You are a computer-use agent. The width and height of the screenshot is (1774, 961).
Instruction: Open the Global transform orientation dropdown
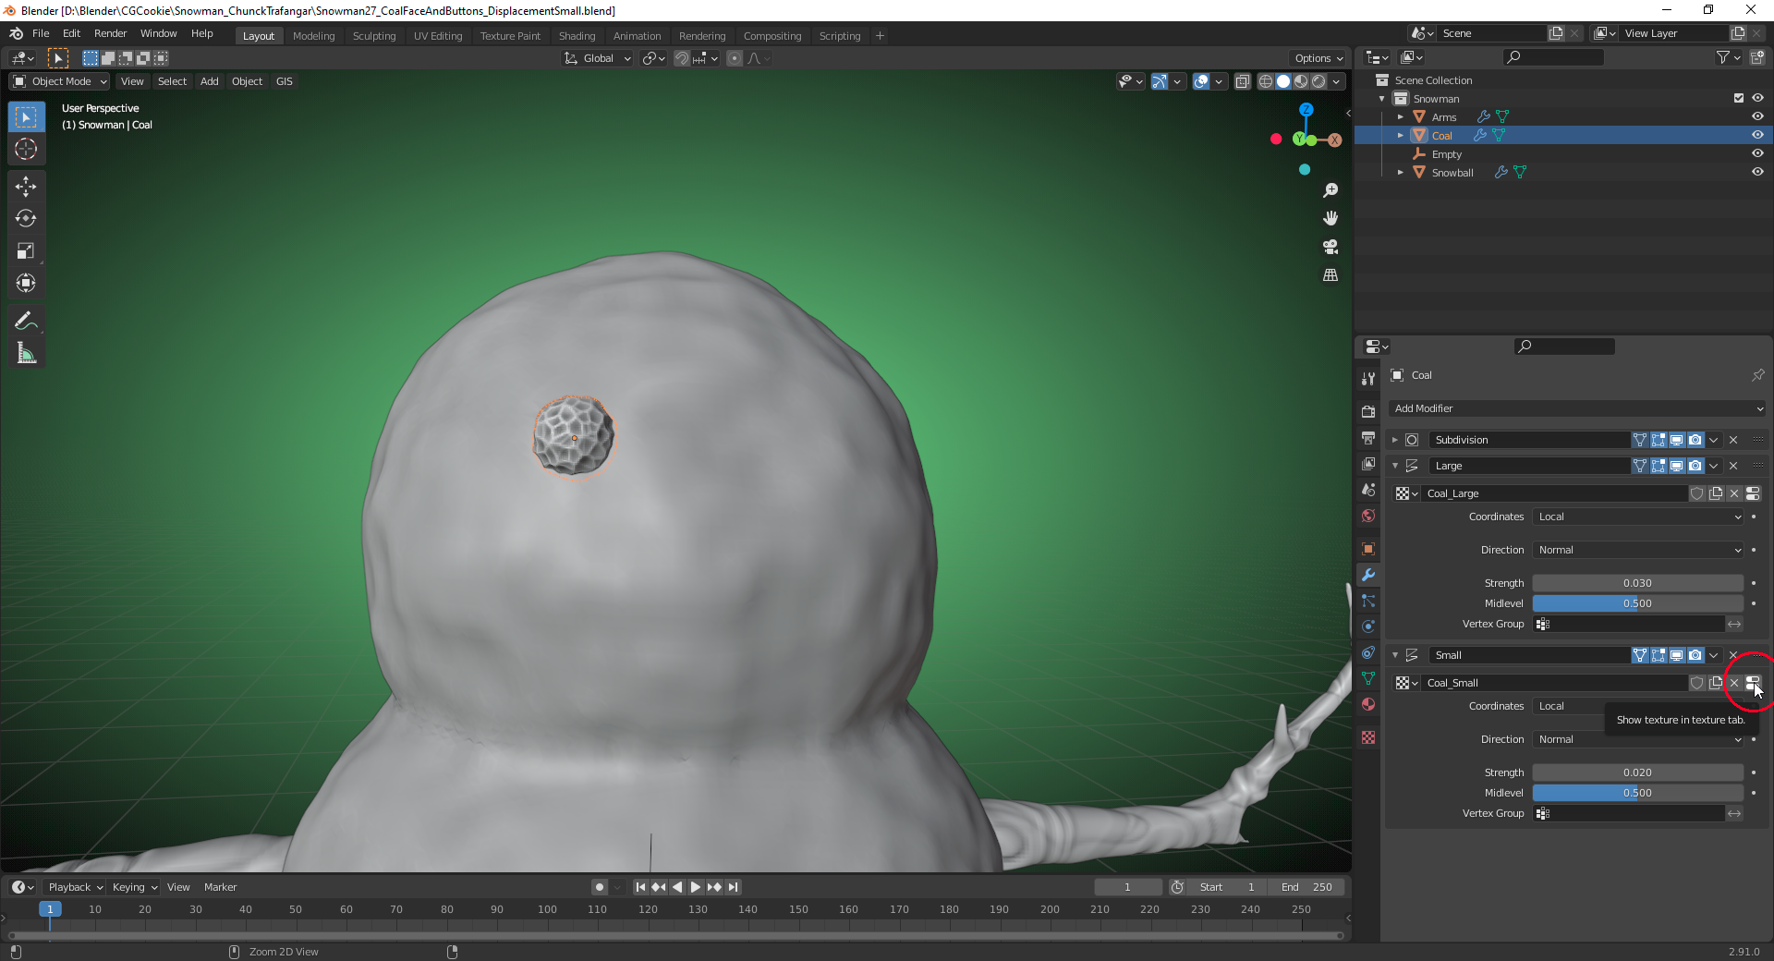598,58
